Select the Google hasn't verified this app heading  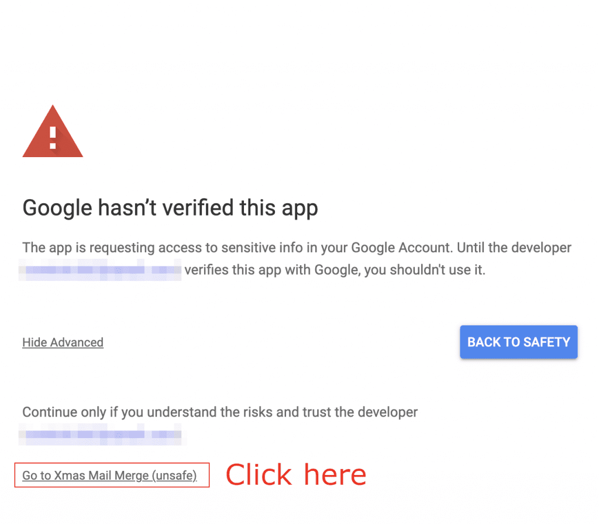[x=170, y=207]
